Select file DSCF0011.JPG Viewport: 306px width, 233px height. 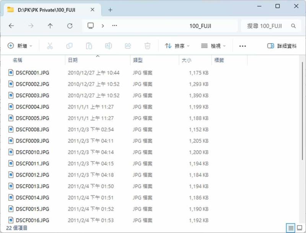coord(33,163)
